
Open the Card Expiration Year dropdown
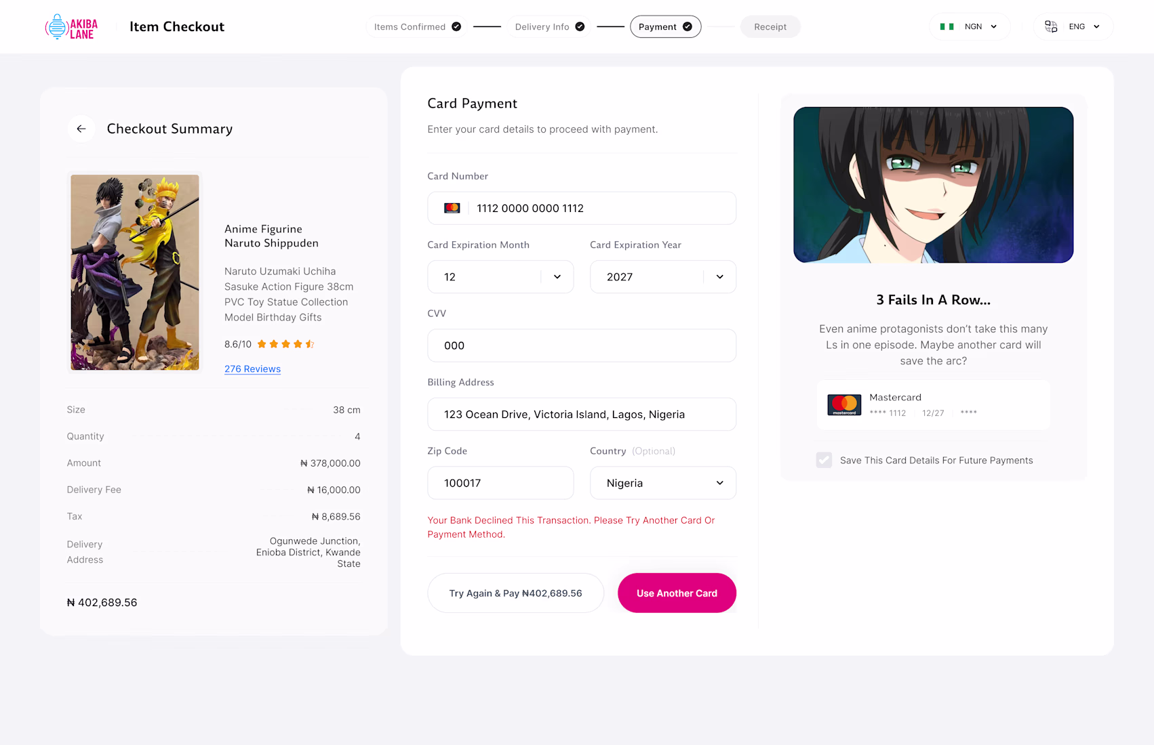tap(663, 277)
